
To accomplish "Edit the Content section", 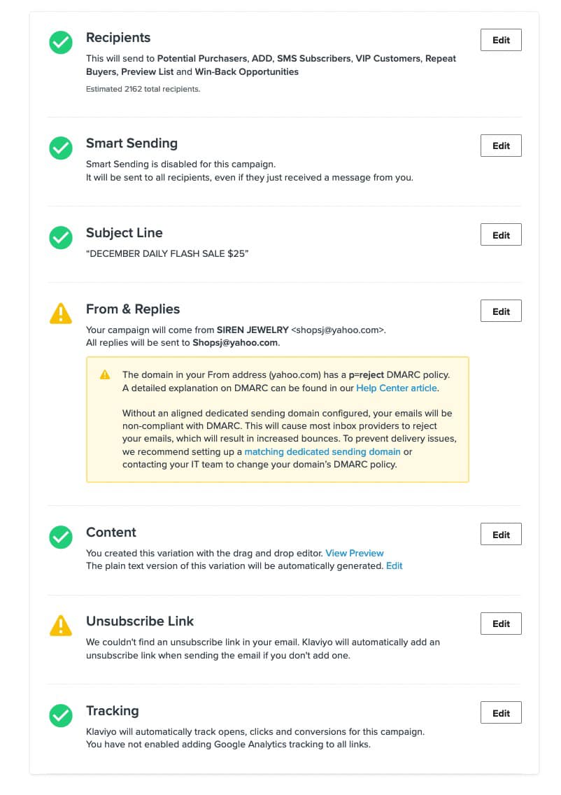I will point(501,535).
